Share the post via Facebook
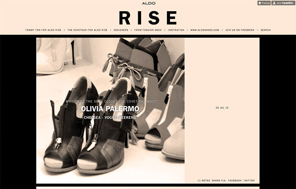This screenshot has height=189, width=296. click(x=235, y=180)
